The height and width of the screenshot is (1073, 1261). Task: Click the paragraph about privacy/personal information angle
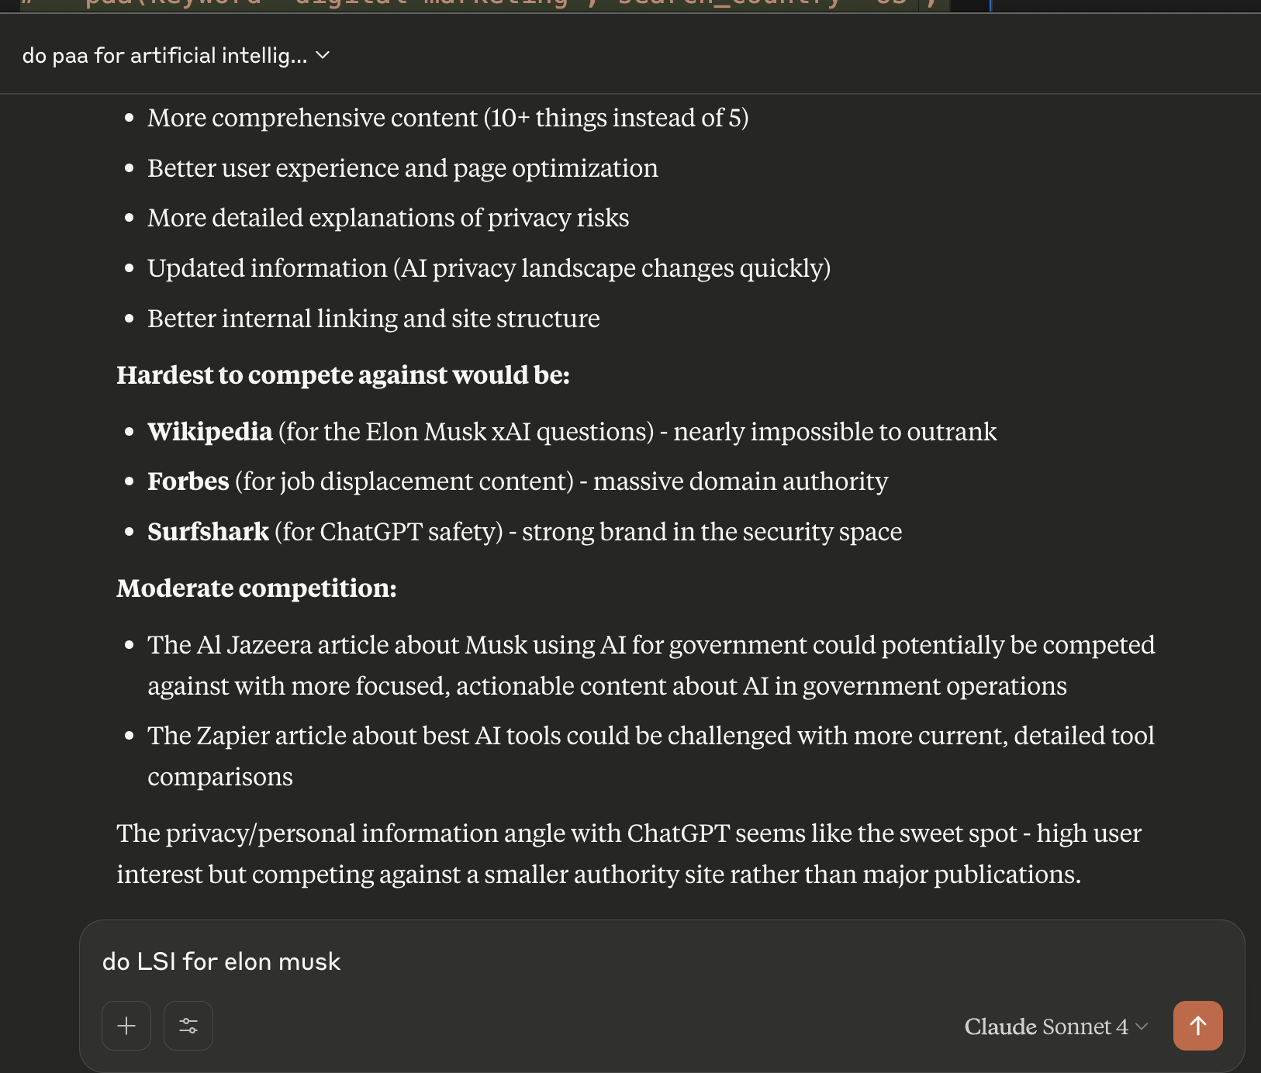coord(628,853)
